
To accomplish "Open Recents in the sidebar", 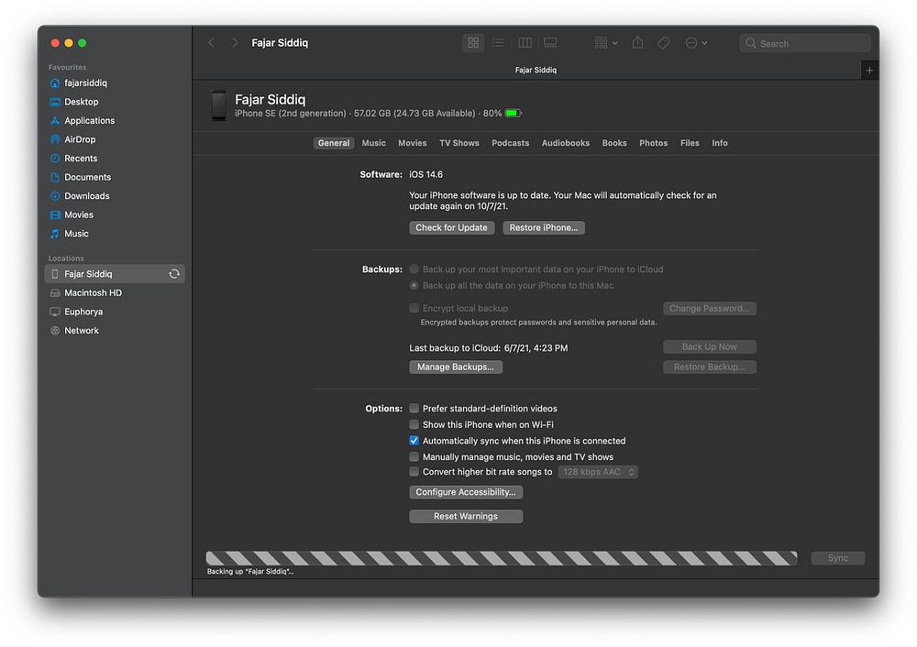I will click(115, 159).
